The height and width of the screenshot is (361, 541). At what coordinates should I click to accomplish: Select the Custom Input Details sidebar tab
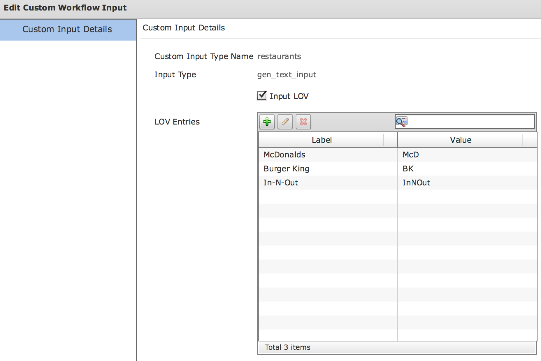pyautogui.click(x=68, y=29)
